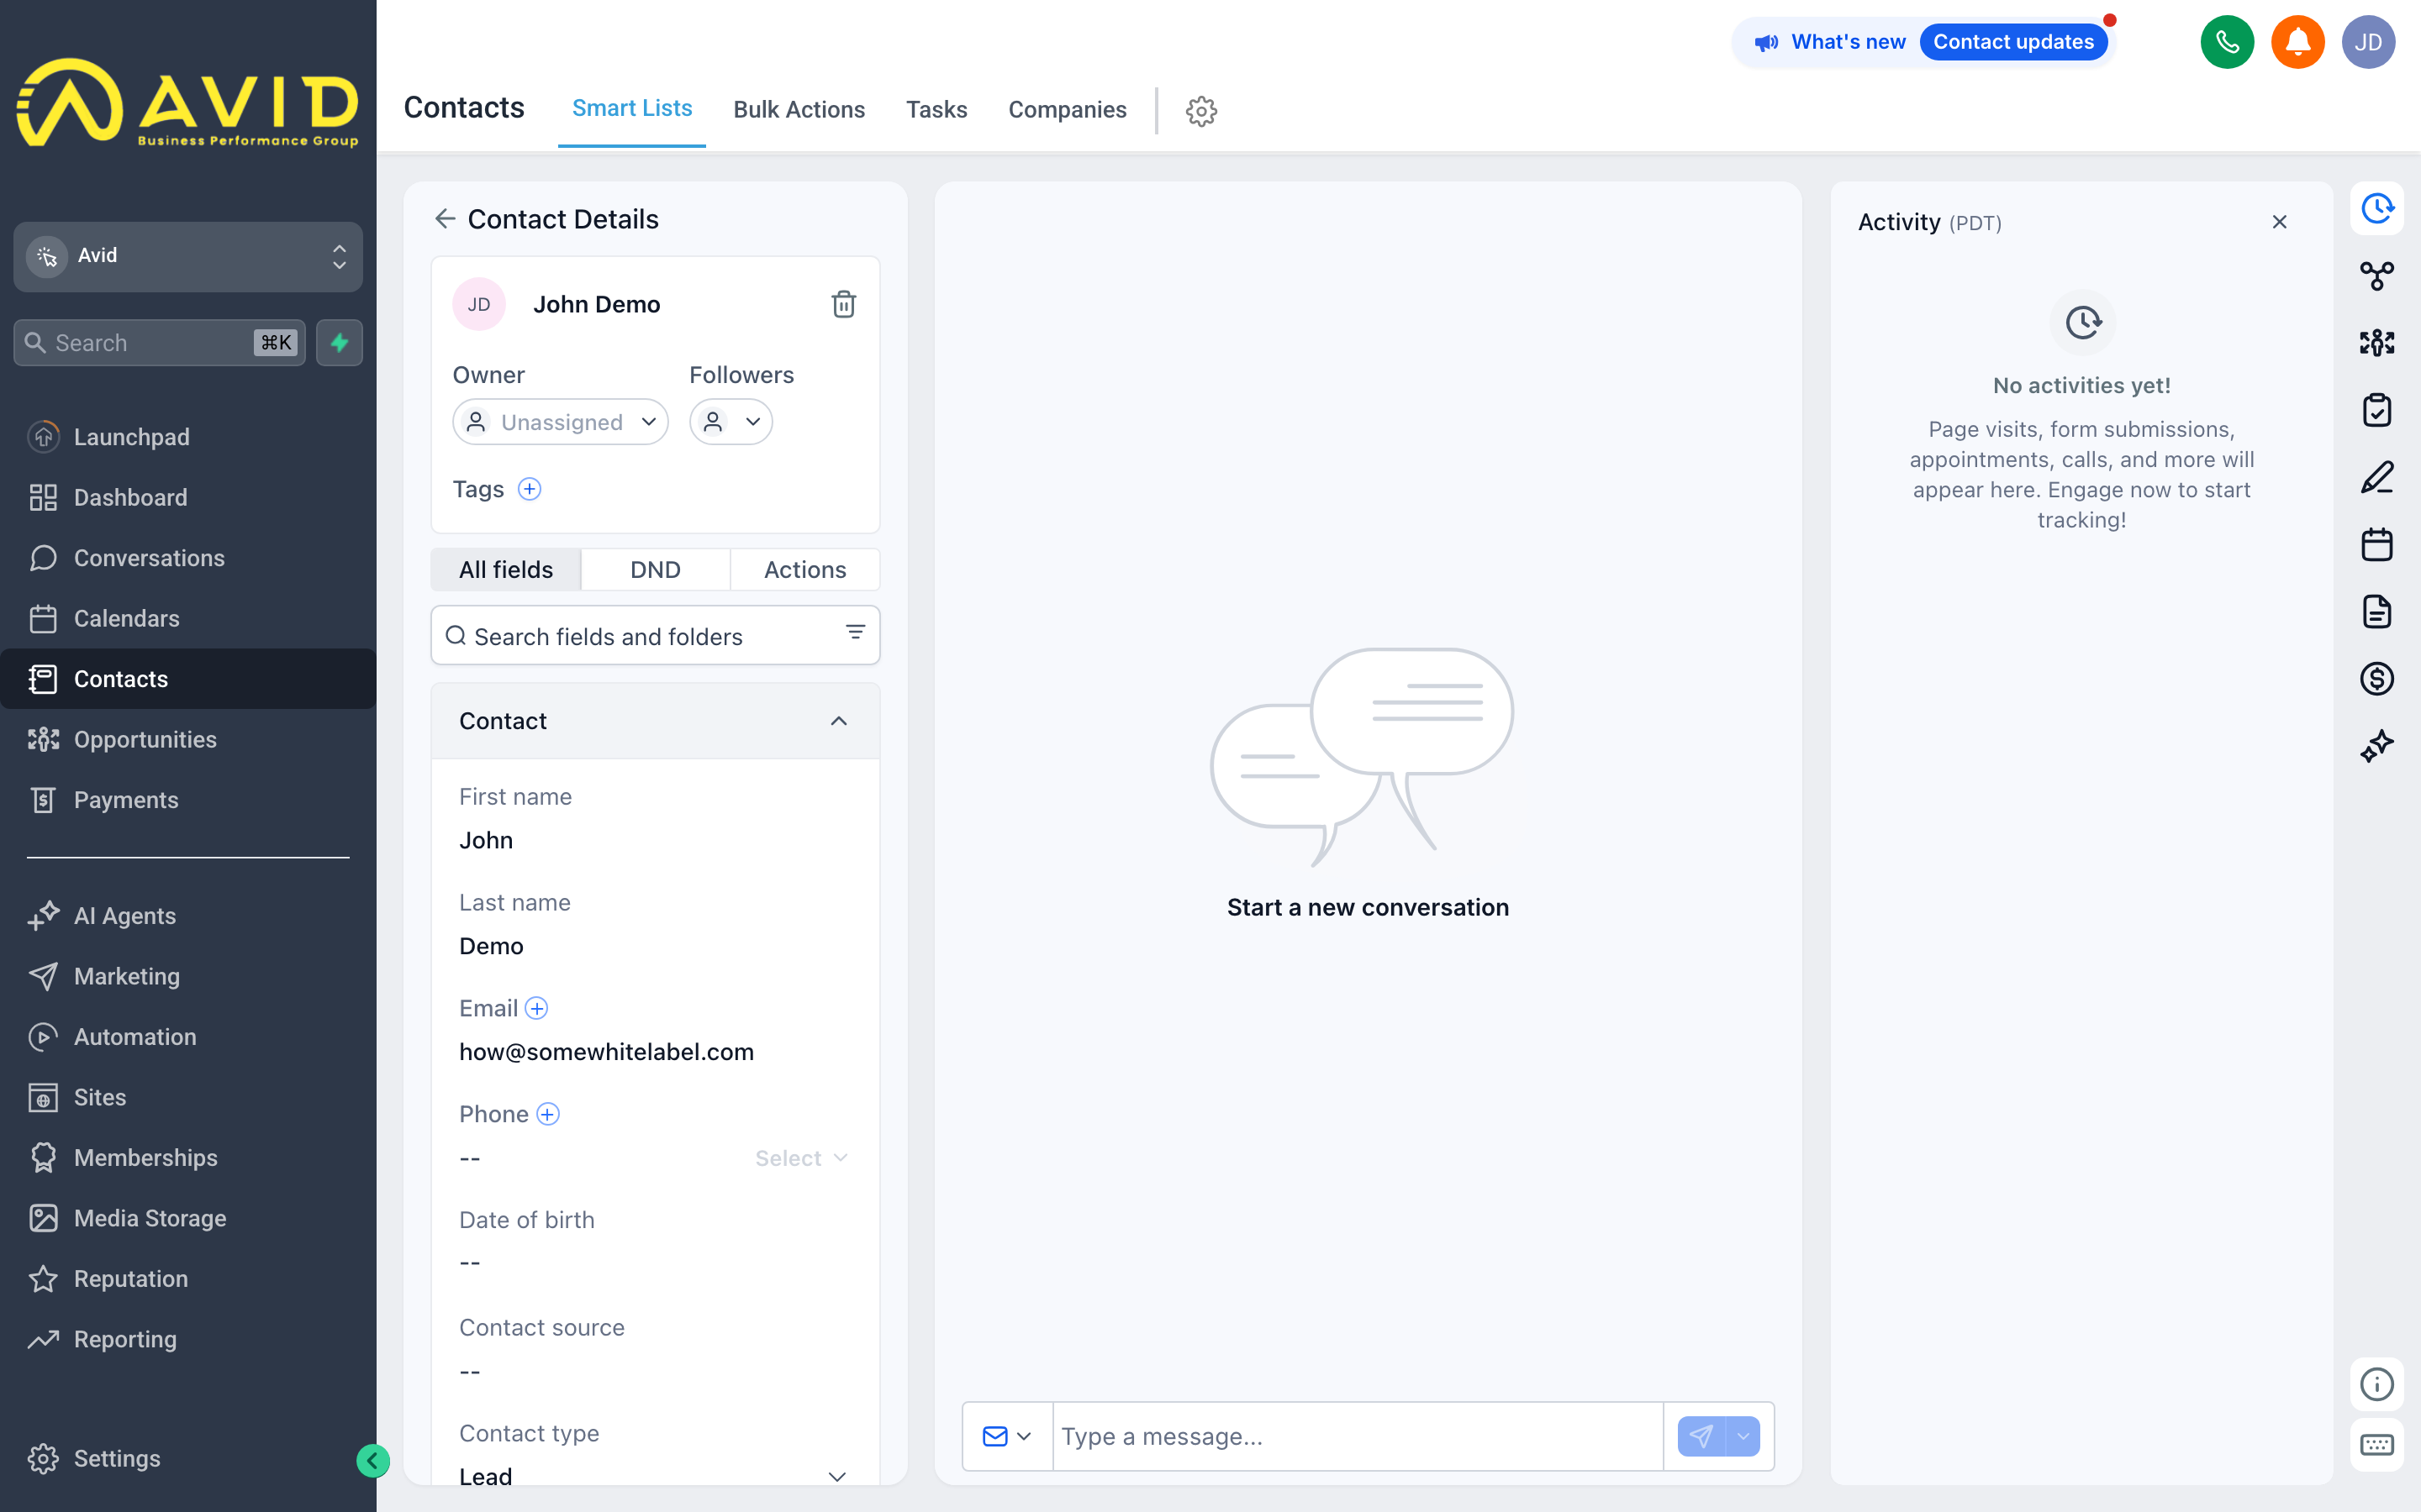This screenshot has height=1512, width=2421.
Task: Click the Contact updates button
Action: pos(2012,42)
